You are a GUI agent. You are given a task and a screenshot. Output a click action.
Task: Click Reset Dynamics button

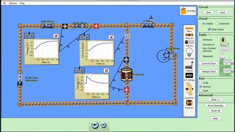pyautogui.click(x=216, y=106)
